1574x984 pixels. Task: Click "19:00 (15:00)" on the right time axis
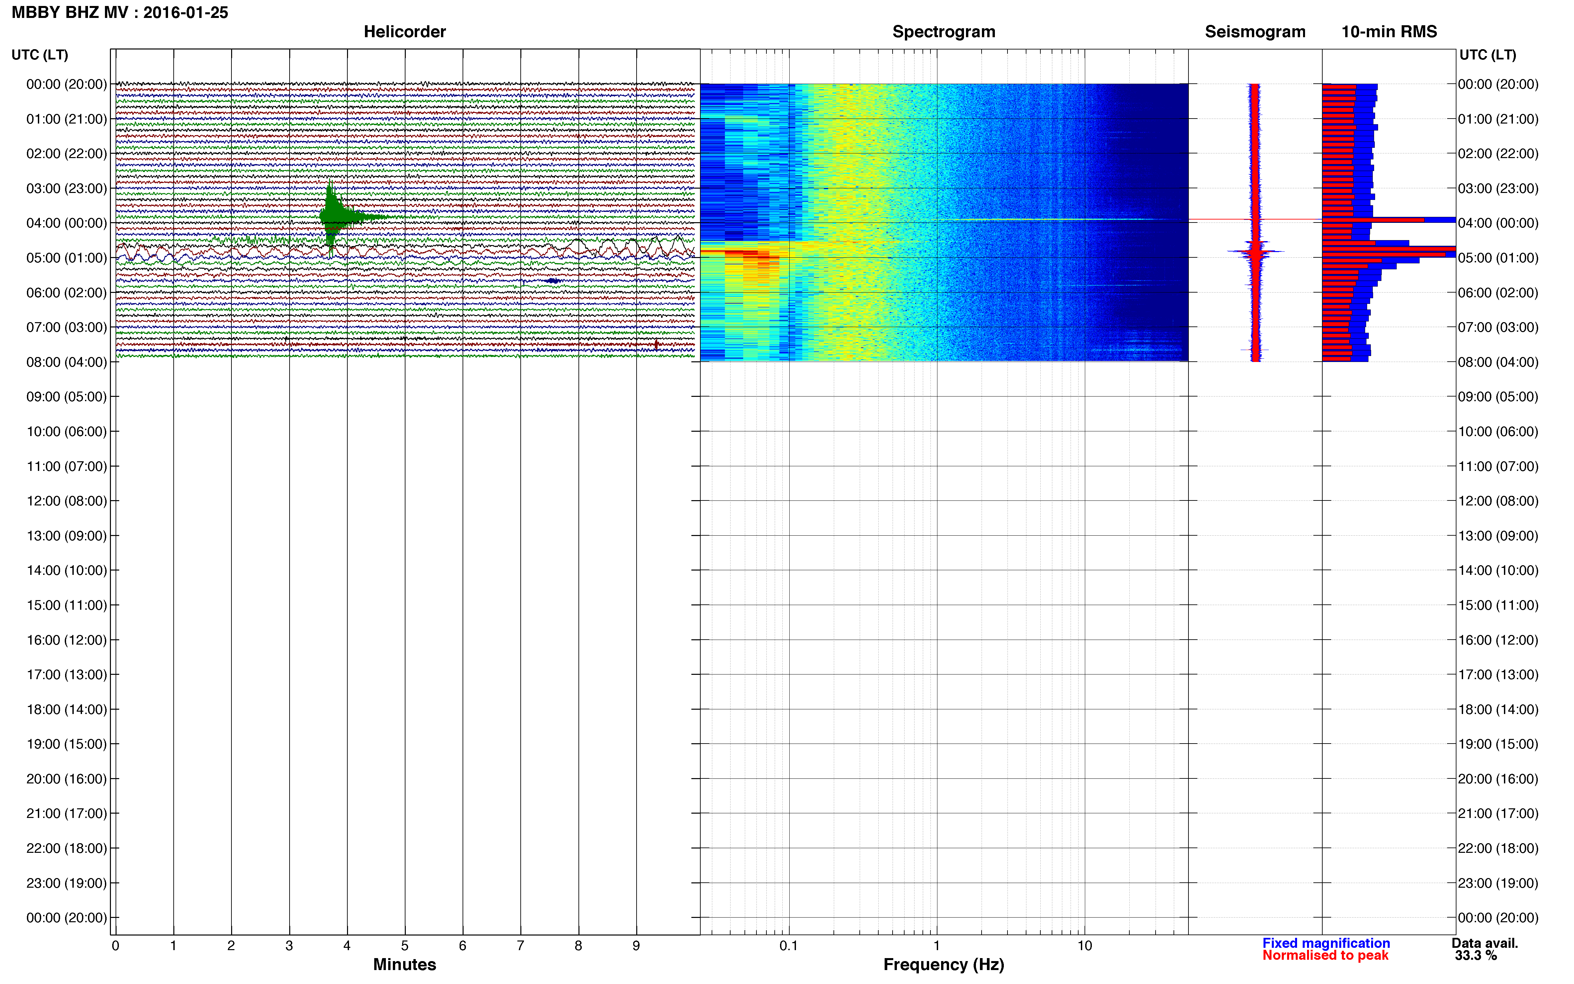click(x=1498, y=744)
